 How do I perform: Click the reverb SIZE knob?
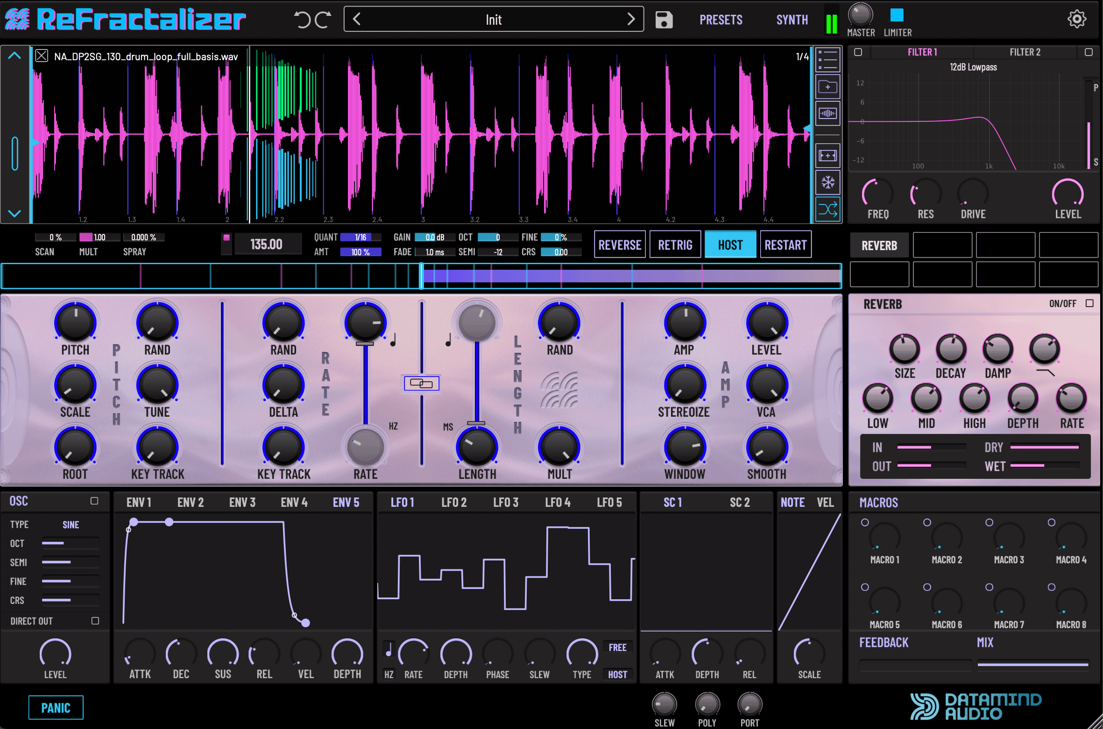[905, 349]
